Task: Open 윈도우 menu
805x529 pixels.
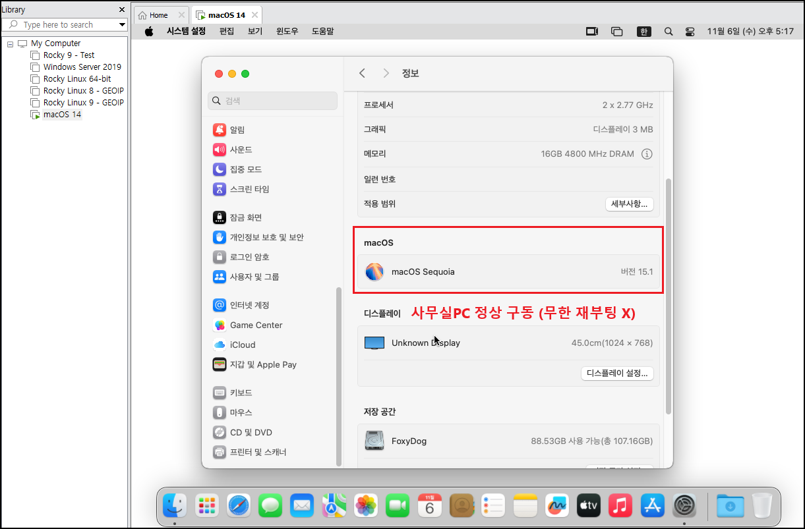Action: coord(287,31)
